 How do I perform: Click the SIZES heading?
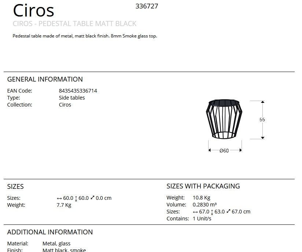point(15,187)
